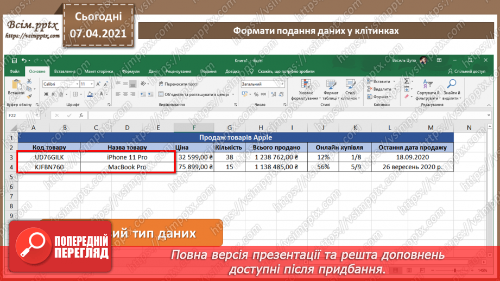
Task: Open Формат таблиці dropdown
Action: [x=331, y=90]
